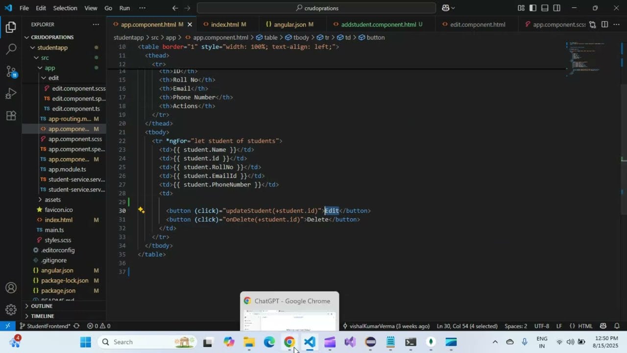Open notifications bell in status bar
The image size is (627, 353).
[x=617, y=326]
